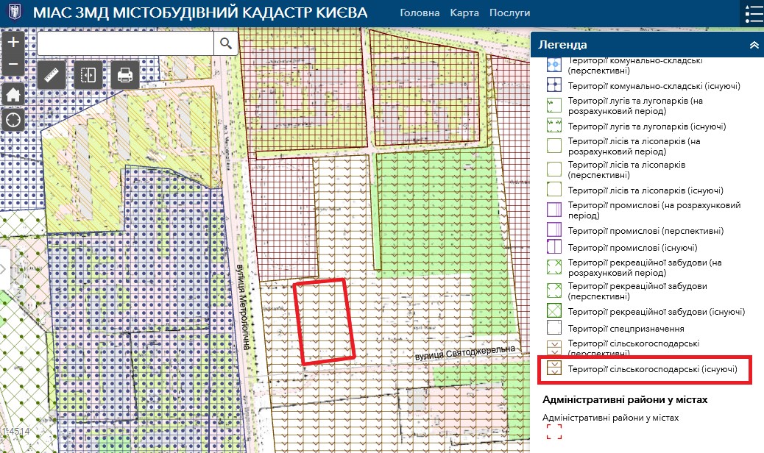This screenshot has width=764, height=453.
Task: Click inside the map search field
Action: click(x=125, y=44)
